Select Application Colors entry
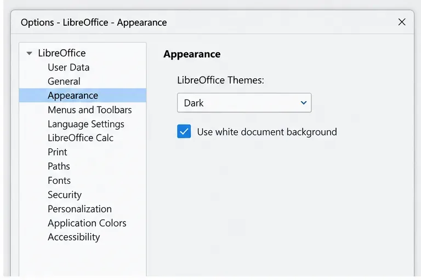 [x=87, y=223]
